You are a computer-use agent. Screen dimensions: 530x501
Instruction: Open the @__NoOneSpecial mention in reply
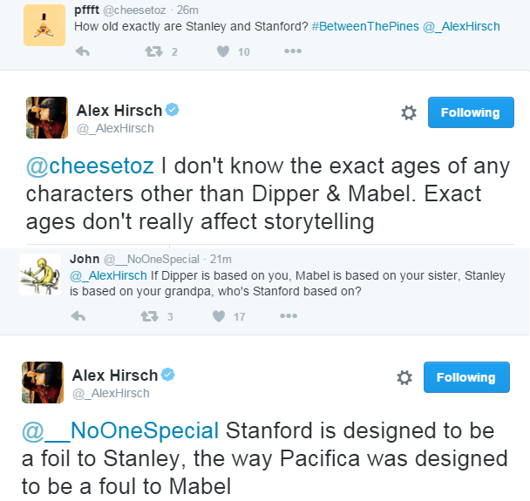(x=121, y=430)
